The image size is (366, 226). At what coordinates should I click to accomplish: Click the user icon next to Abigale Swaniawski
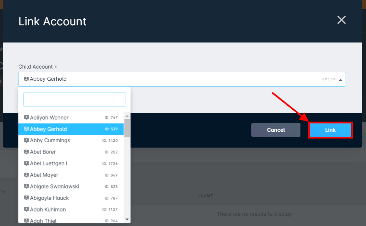click(x=26, y=186)
